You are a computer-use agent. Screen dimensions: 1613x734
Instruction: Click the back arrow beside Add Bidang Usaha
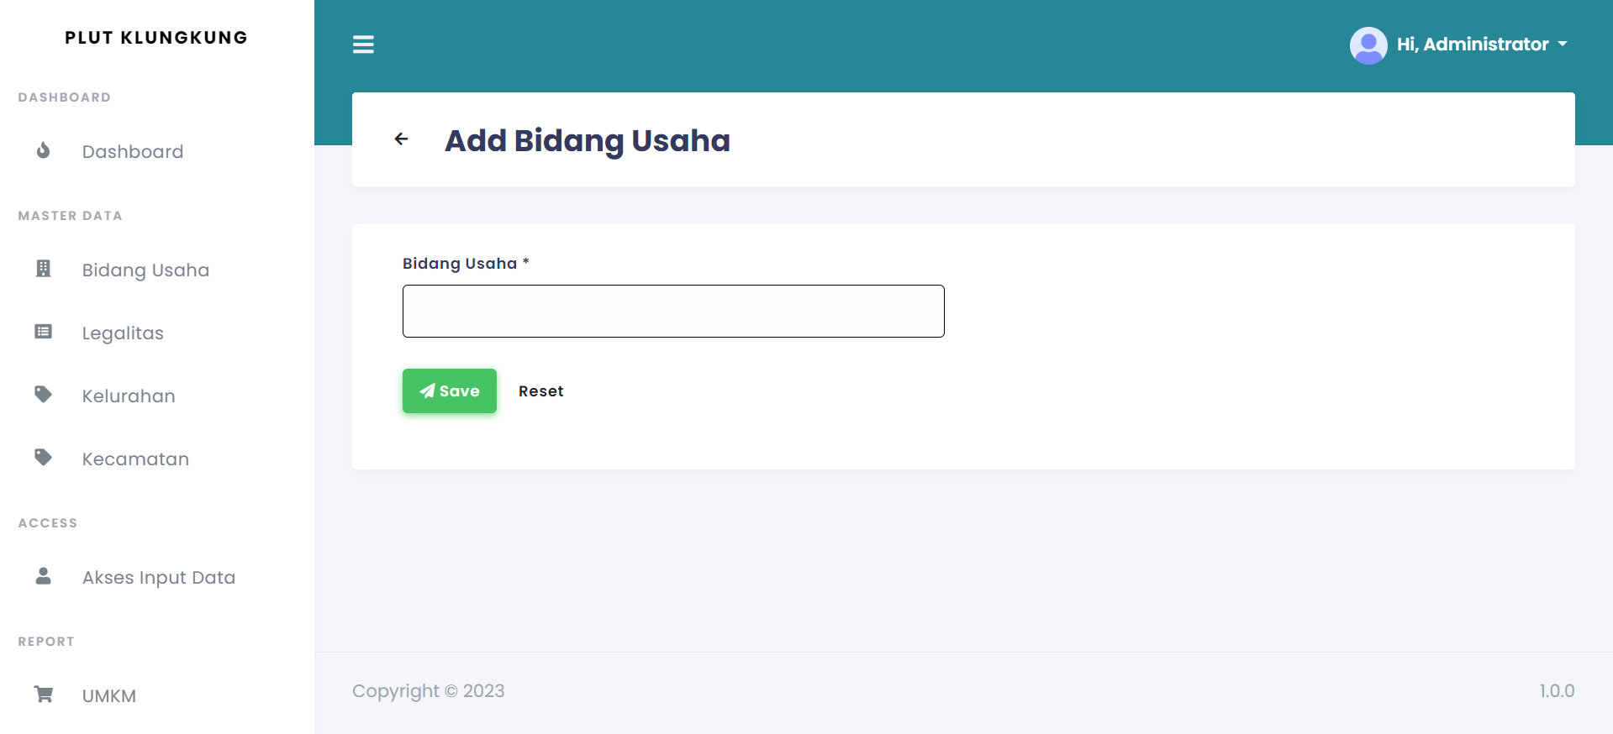click(401, 139)
